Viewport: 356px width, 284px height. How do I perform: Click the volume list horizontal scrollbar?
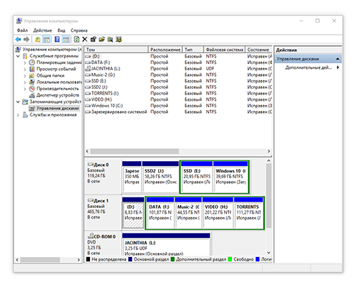(x=178, y=151)
